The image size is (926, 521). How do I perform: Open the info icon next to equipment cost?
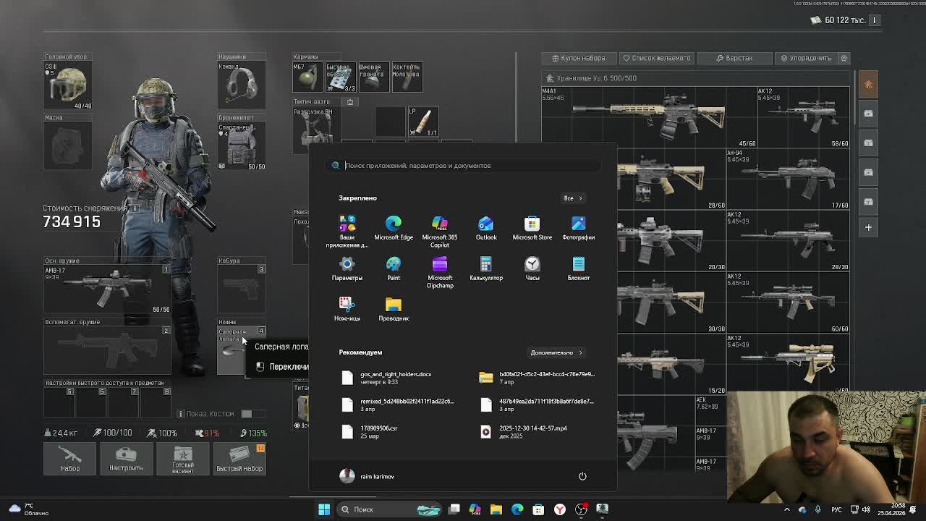(x=135, y=208)
